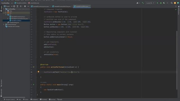Click the @Override annotation text
This screenshot has height=101, width=180.
(x=44, y=65)
